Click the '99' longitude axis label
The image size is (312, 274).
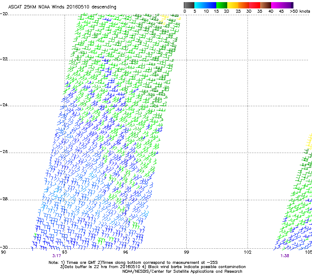[186, 253]
